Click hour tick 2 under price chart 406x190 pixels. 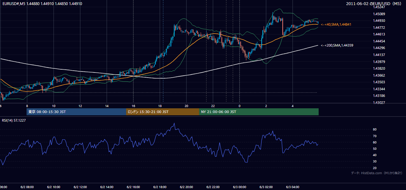point(266,106)
